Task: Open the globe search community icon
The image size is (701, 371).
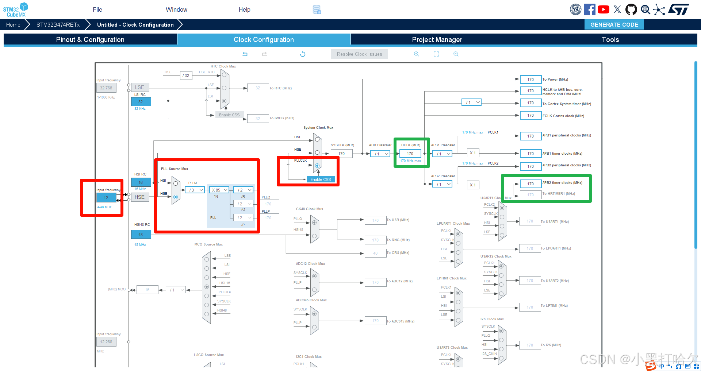Action: pyautogui.click(x=646, y=9)
